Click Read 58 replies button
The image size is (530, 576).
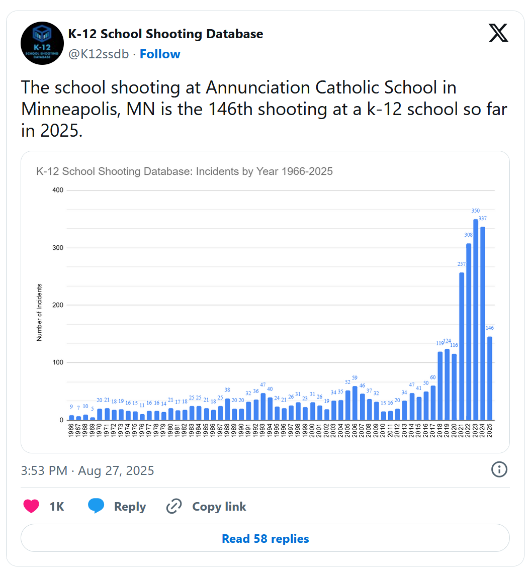click(265, 539)
